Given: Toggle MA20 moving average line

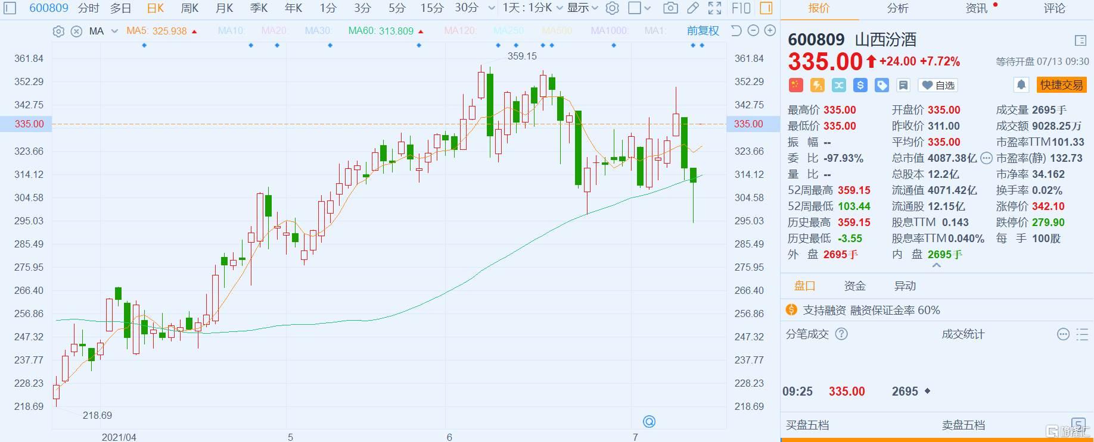Looking at the screenshot, I should pyautogui.click(x=275, y=30).
